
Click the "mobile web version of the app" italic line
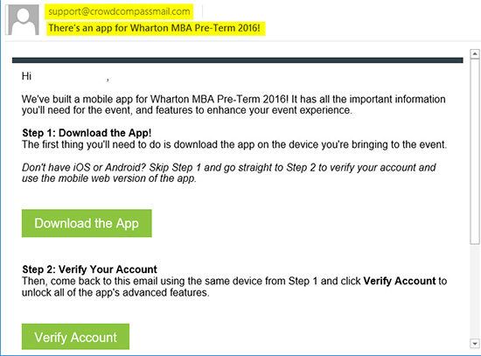109,178
